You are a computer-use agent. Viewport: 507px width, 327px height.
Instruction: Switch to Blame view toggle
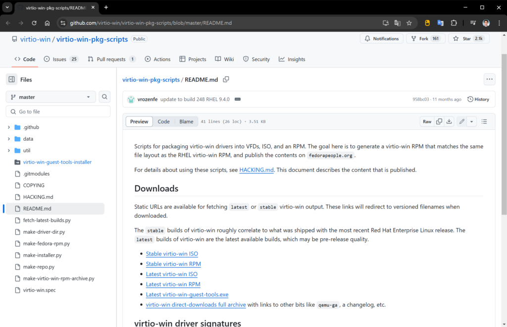(186, 121)
